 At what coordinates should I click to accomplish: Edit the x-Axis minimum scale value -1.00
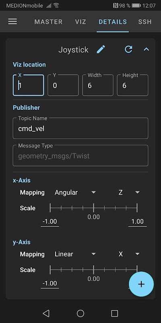coord(50,222)
